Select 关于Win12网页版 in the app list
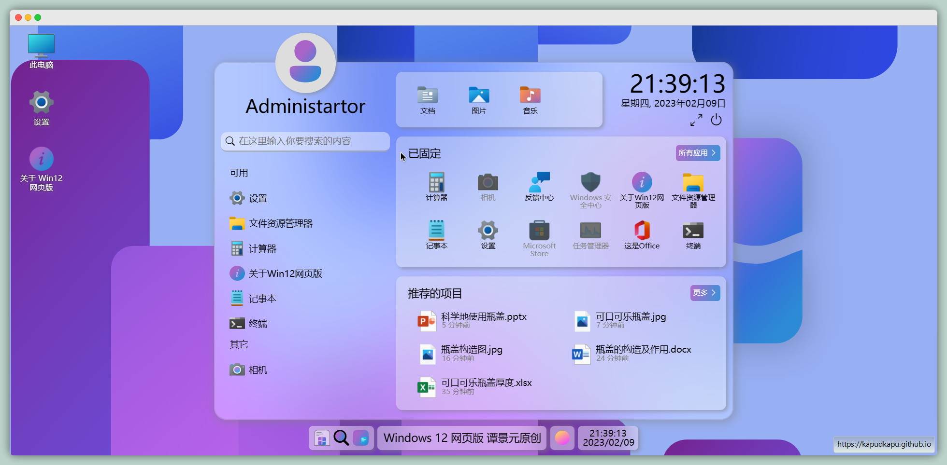 click(285, 274)
